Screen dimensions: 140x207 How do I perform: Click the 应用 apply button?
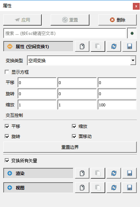[22, 20]
